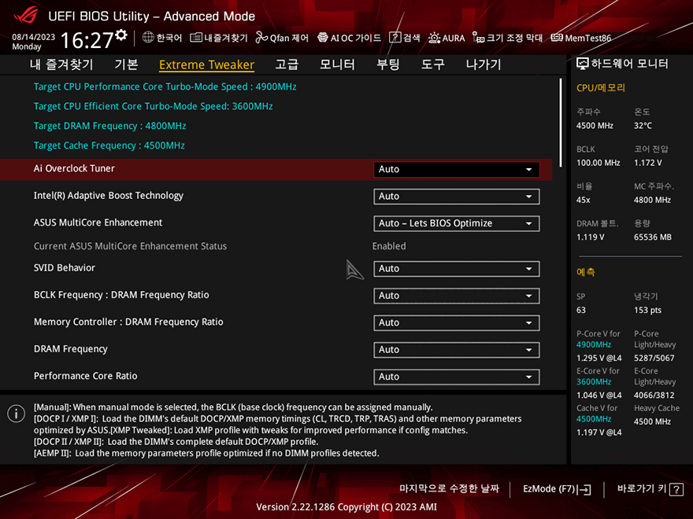This screenshot has width=693, height=519.
Task: Open Performance Core Ratio dropdown
Action: pyautogui.click(x=457, y=377)
